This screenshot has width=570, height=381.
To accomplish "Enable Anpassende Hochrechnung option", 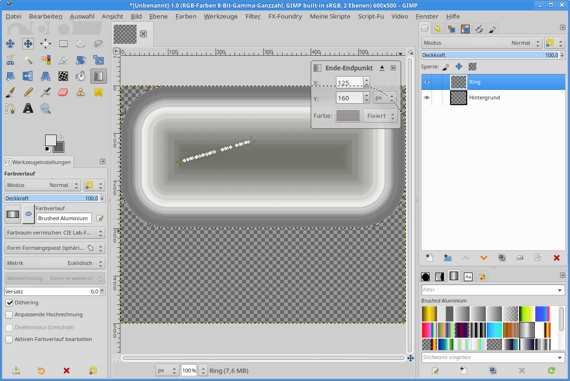I will (9, 314).
